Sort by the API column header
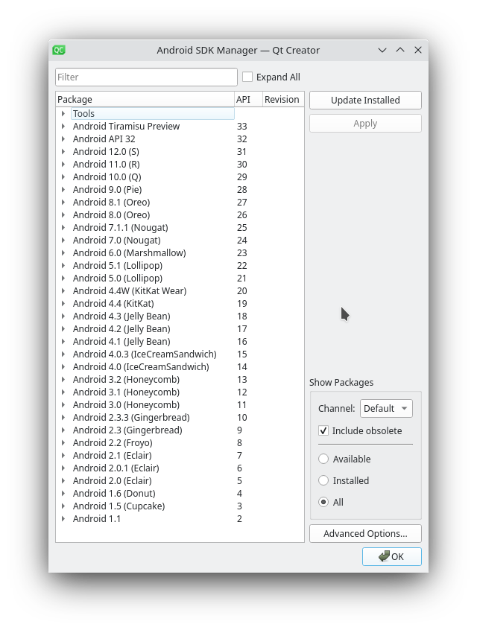The image size is (477, 630). click(x=248, y=99)
